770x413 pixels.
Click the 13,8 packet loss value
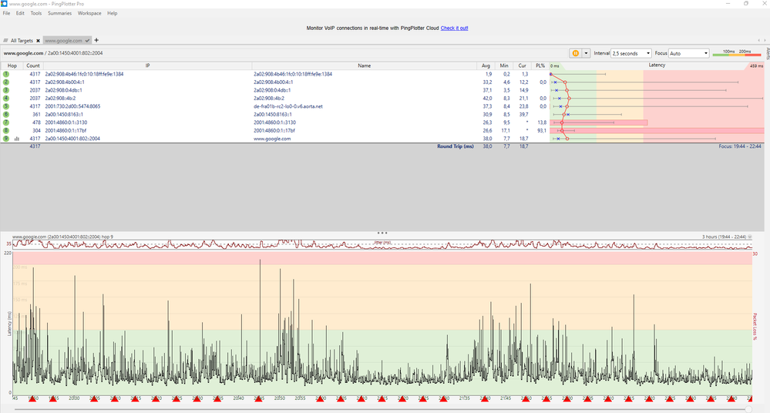(542, 123)
